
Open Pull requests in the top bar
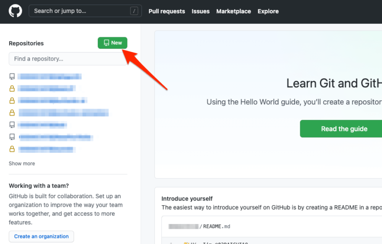pyautogui.click(x=167, y=11)
